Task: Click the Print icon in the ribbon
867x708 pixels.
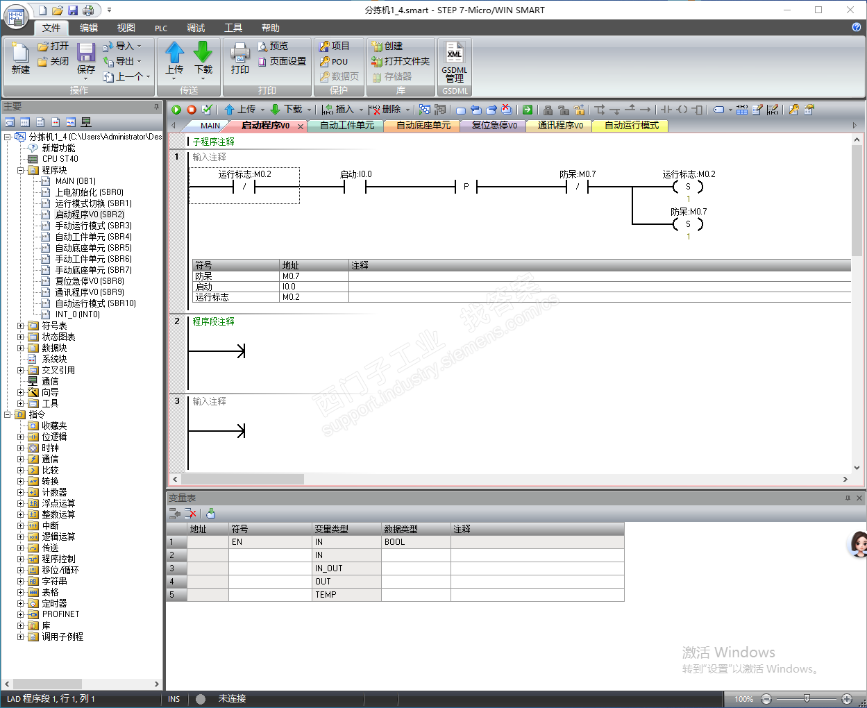Action: (239, 53)
